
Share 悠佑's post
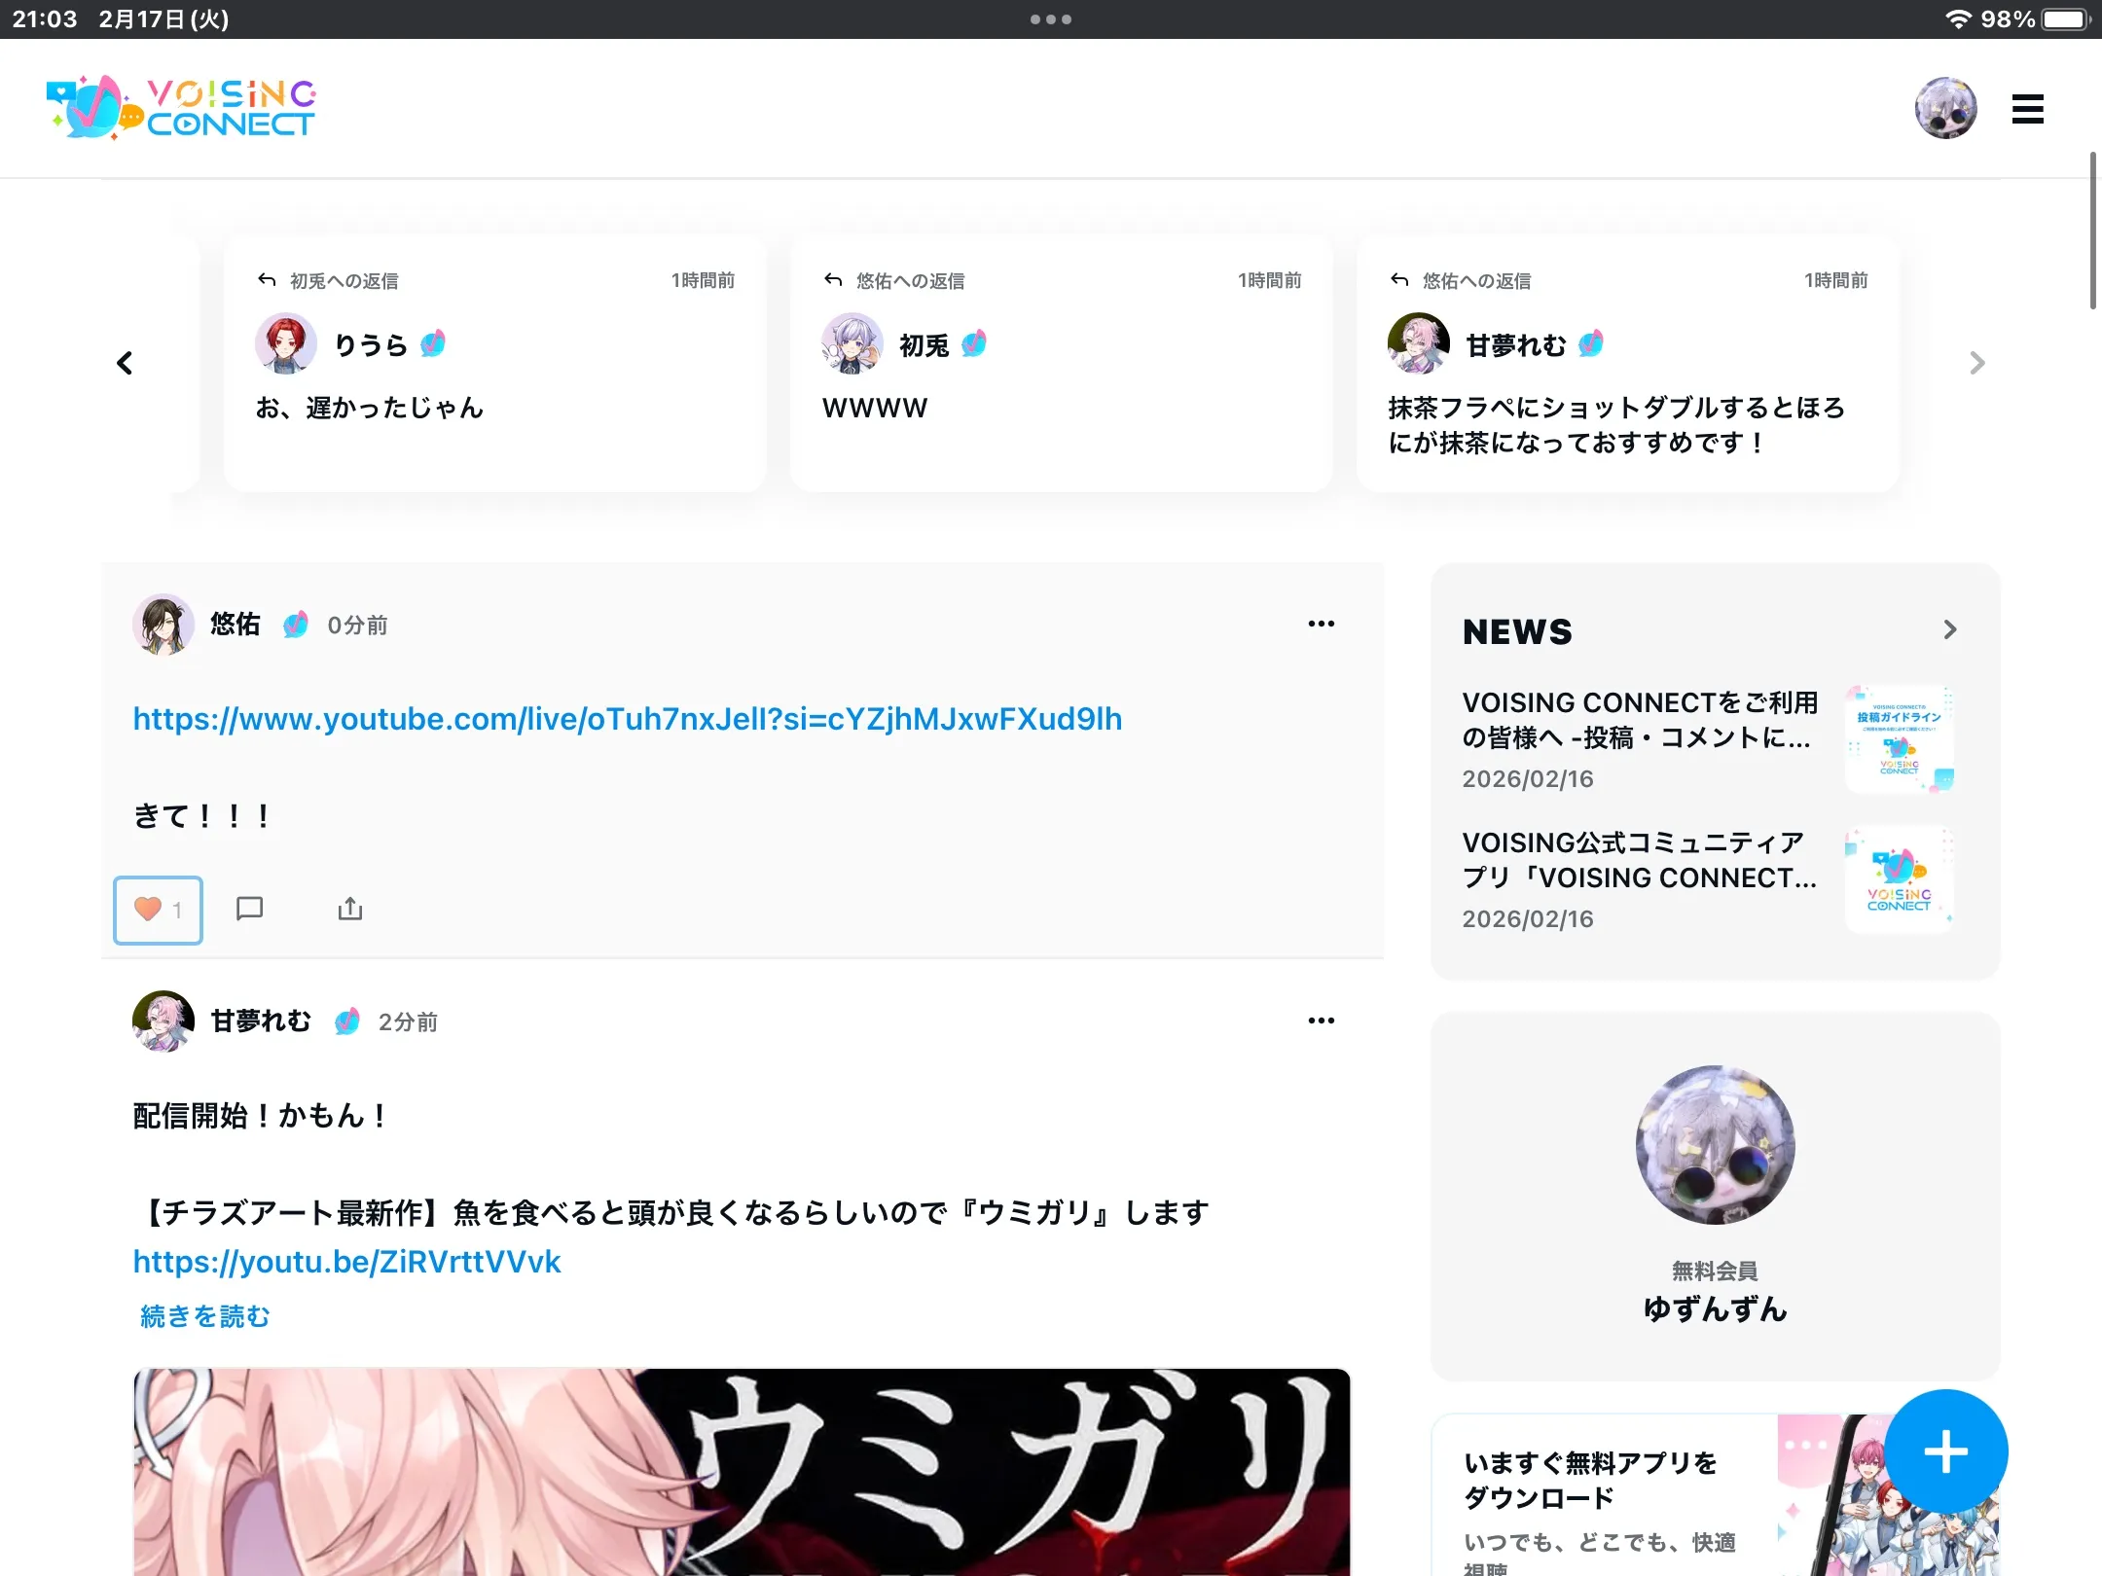pyautogui.click(x=350, y=909)
